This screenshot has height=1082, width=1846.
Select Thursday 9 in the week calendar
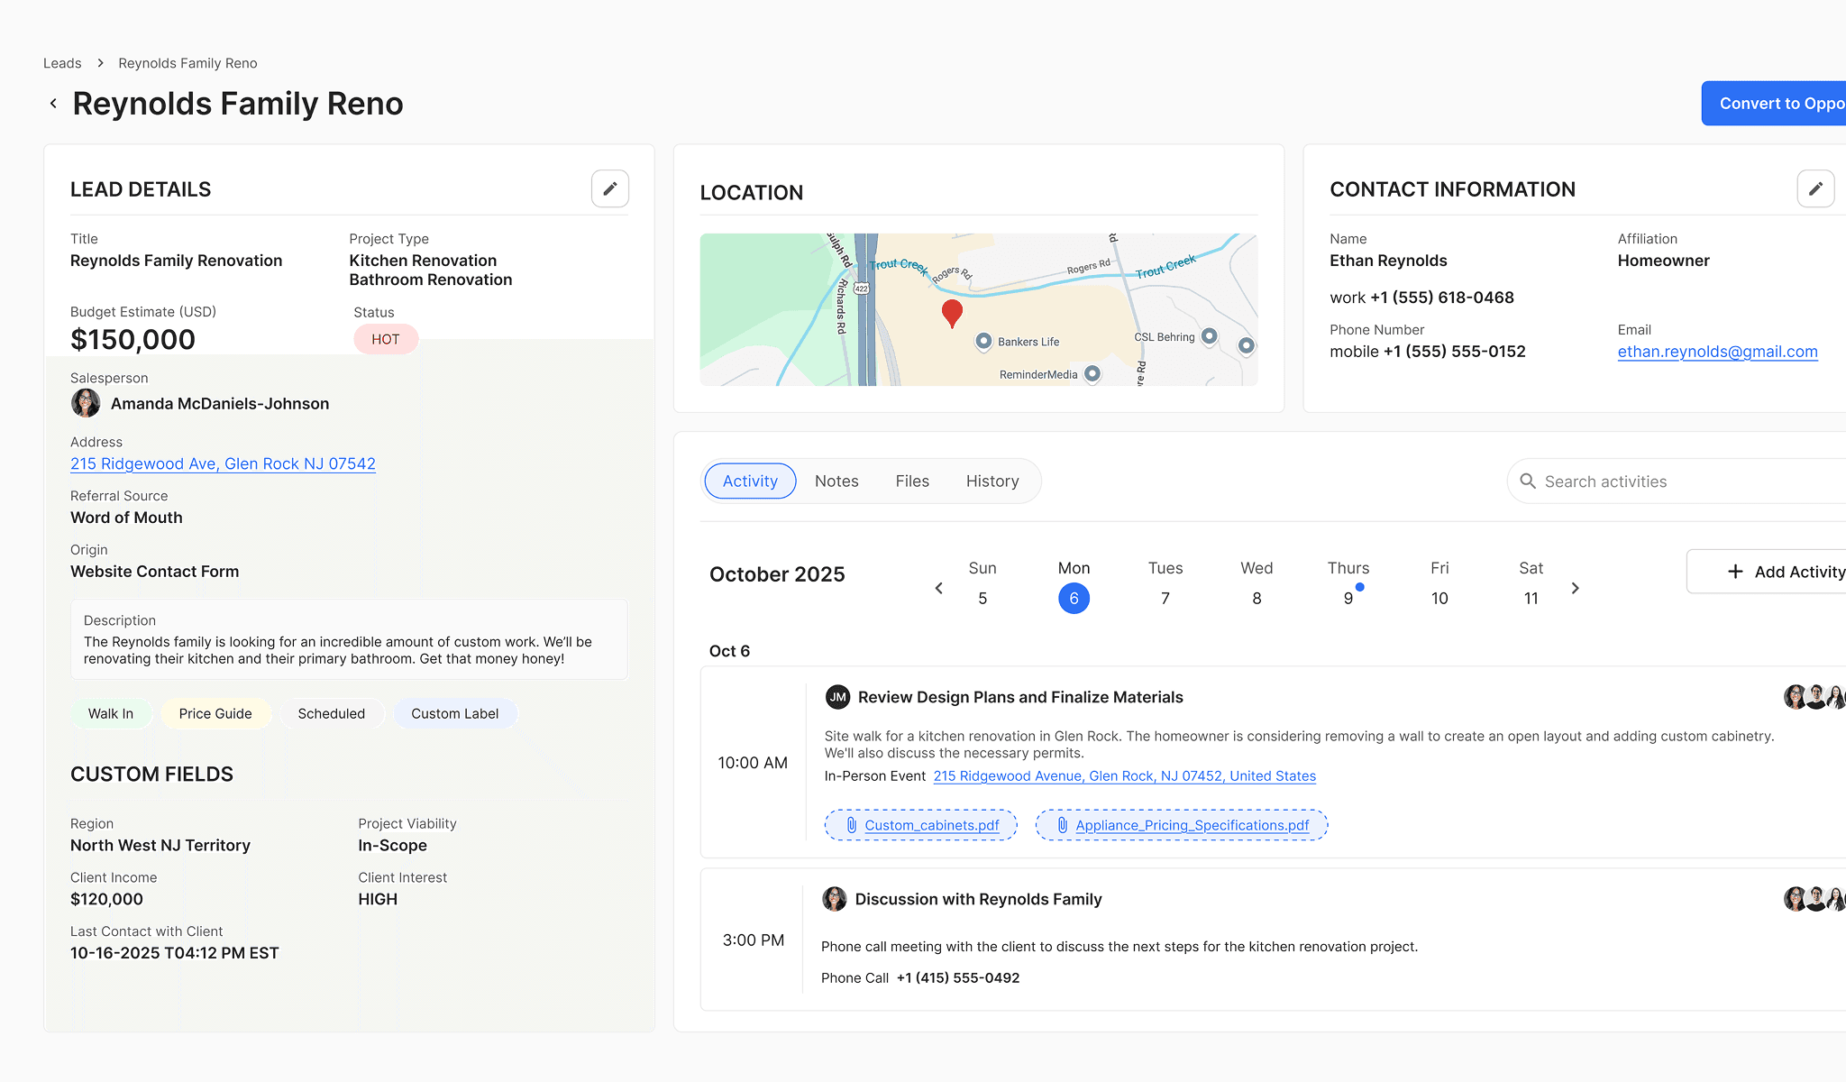click(x=1348, y=598)
